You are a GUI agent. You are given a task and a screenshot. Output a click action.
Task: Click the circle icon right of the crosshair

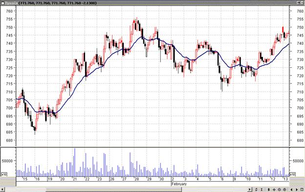pos(279,190)
